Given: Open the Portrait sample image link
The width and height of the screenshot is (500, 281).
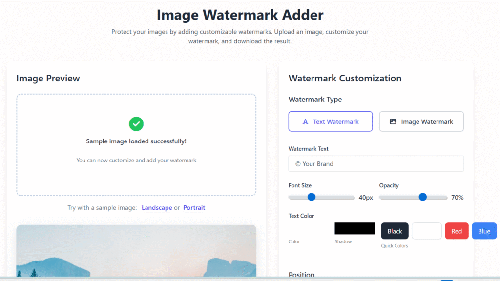Looking at the screenshot, I should point(194,207).
